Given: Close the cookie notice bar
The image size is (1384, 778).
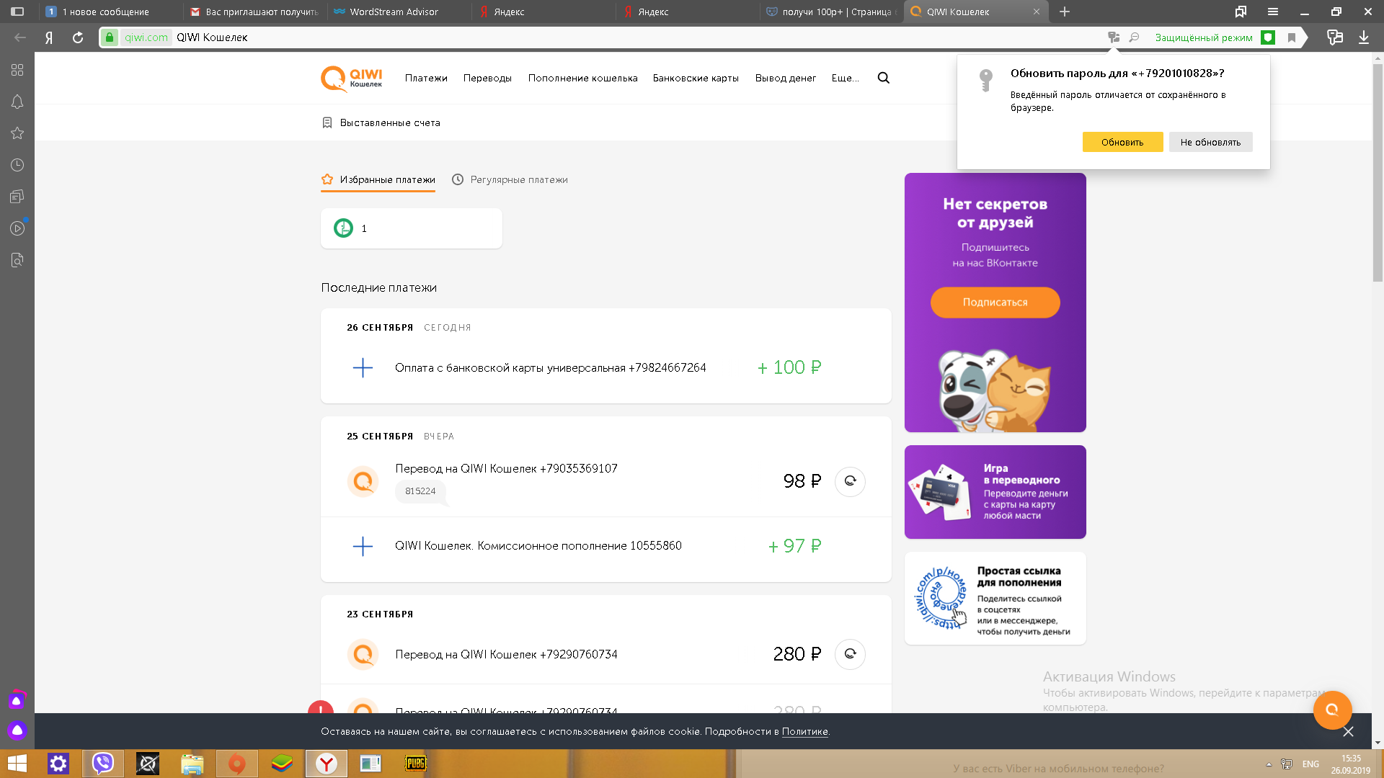Looking at the screenshot, I should pyautogui.click(x=1348, y=731).
